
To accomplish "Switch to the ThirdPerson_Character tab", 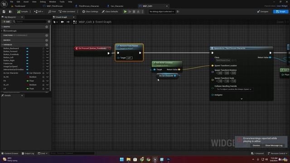I will coord(89,6).
